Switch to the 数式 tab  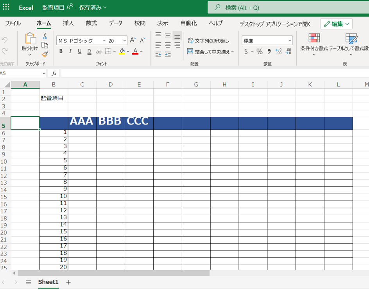point(91,23)
